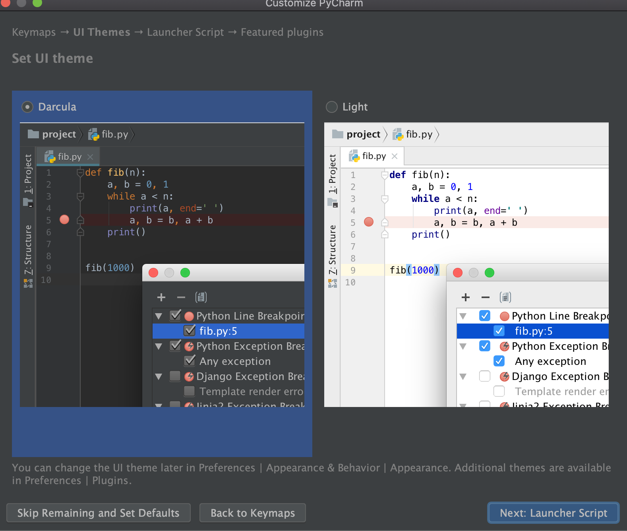Click fib.py Python file icon in Light breadcrumb
The width and height of the screenshot is (627, 531).
[398, 134]
